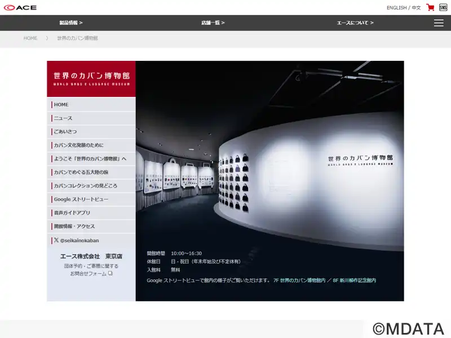Open 音声ガイドアプリ sidebar item

91,213
